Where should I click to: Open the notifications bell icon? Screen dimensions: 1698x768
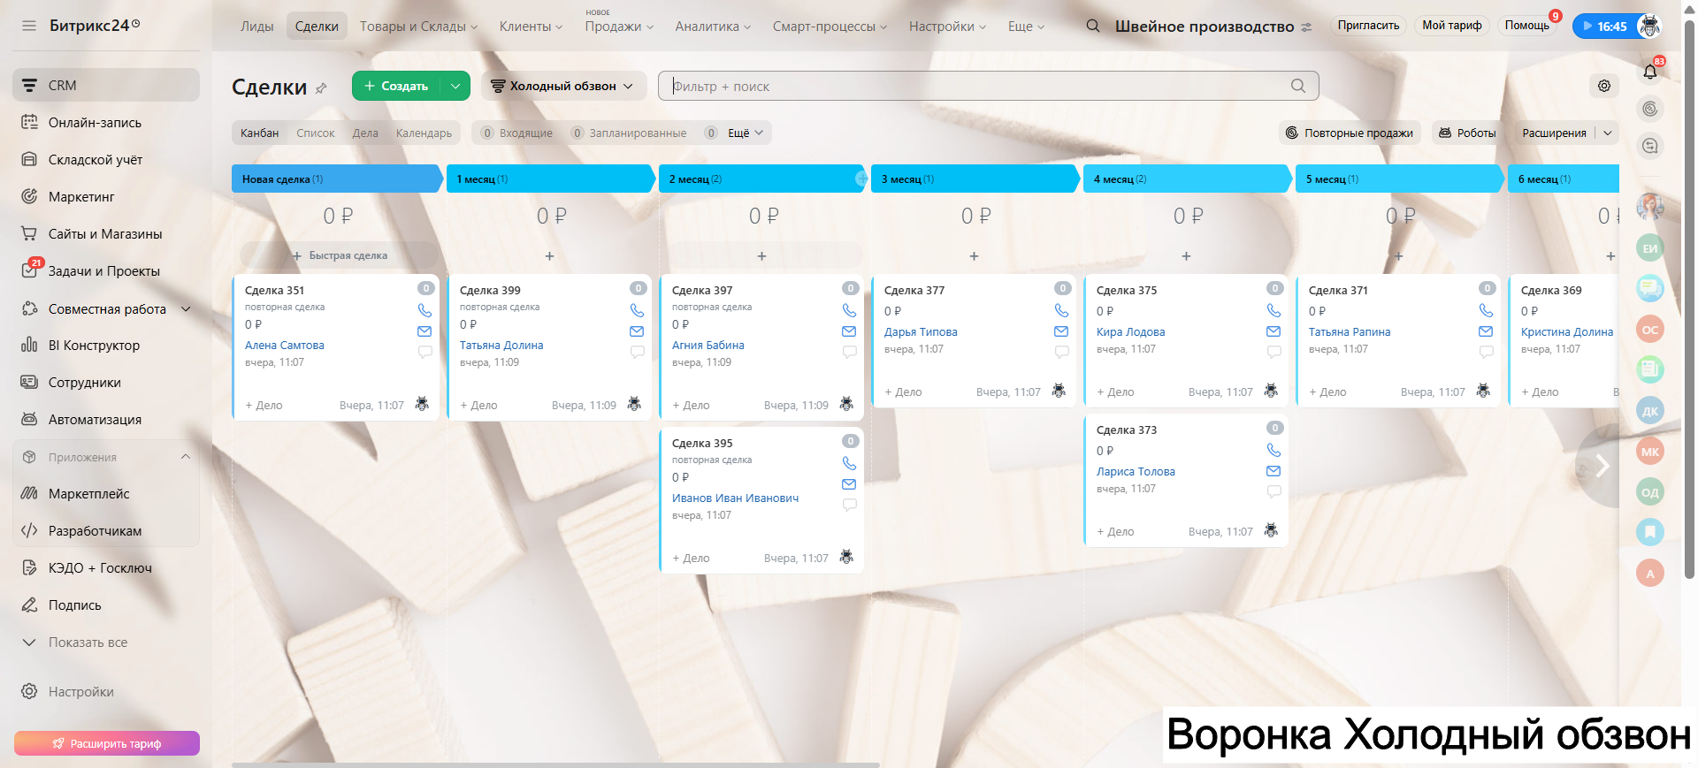(x=1650, y=72)
